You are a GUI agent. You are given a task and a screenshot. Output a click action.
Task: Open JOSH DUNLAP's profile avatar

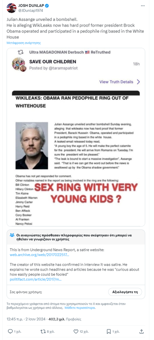(12, 8)
